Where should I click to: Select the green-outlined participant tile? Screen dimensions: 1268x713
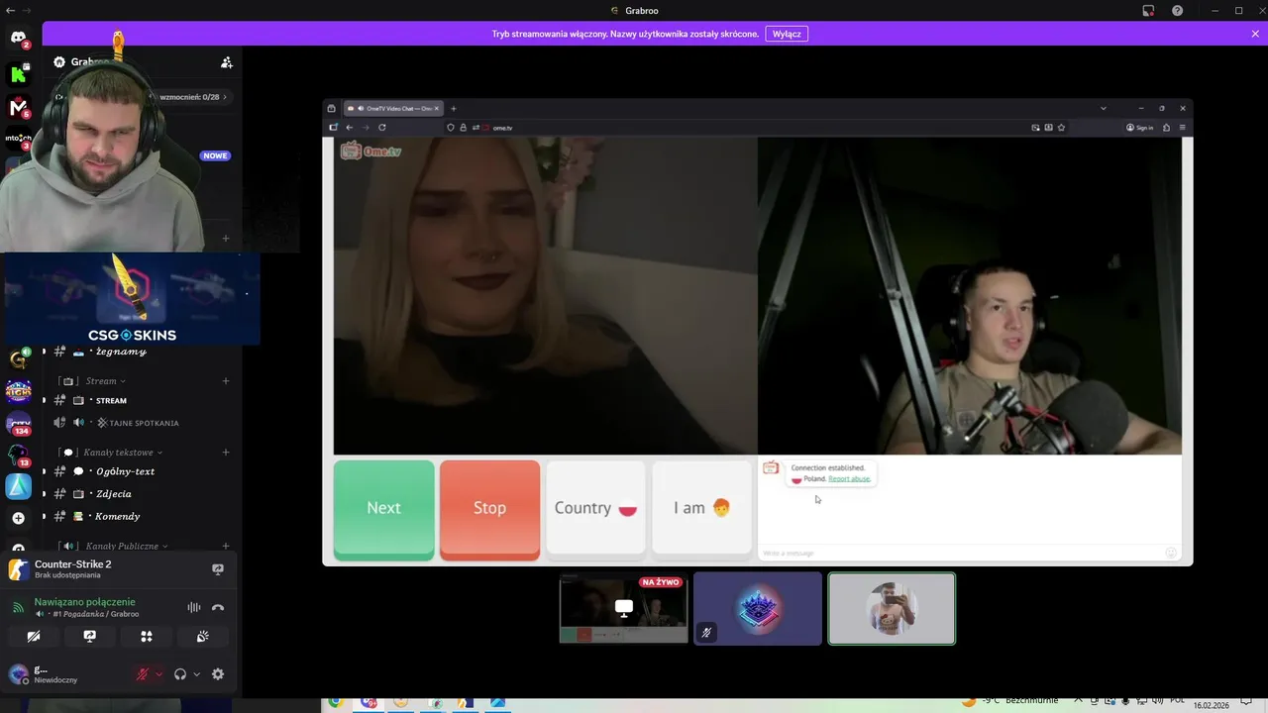(x=892, y=608)
